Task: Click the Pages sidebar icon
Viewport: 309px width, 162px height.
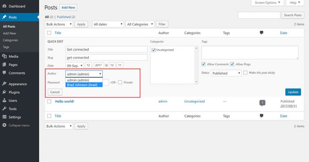Action: tap(4, 65)
